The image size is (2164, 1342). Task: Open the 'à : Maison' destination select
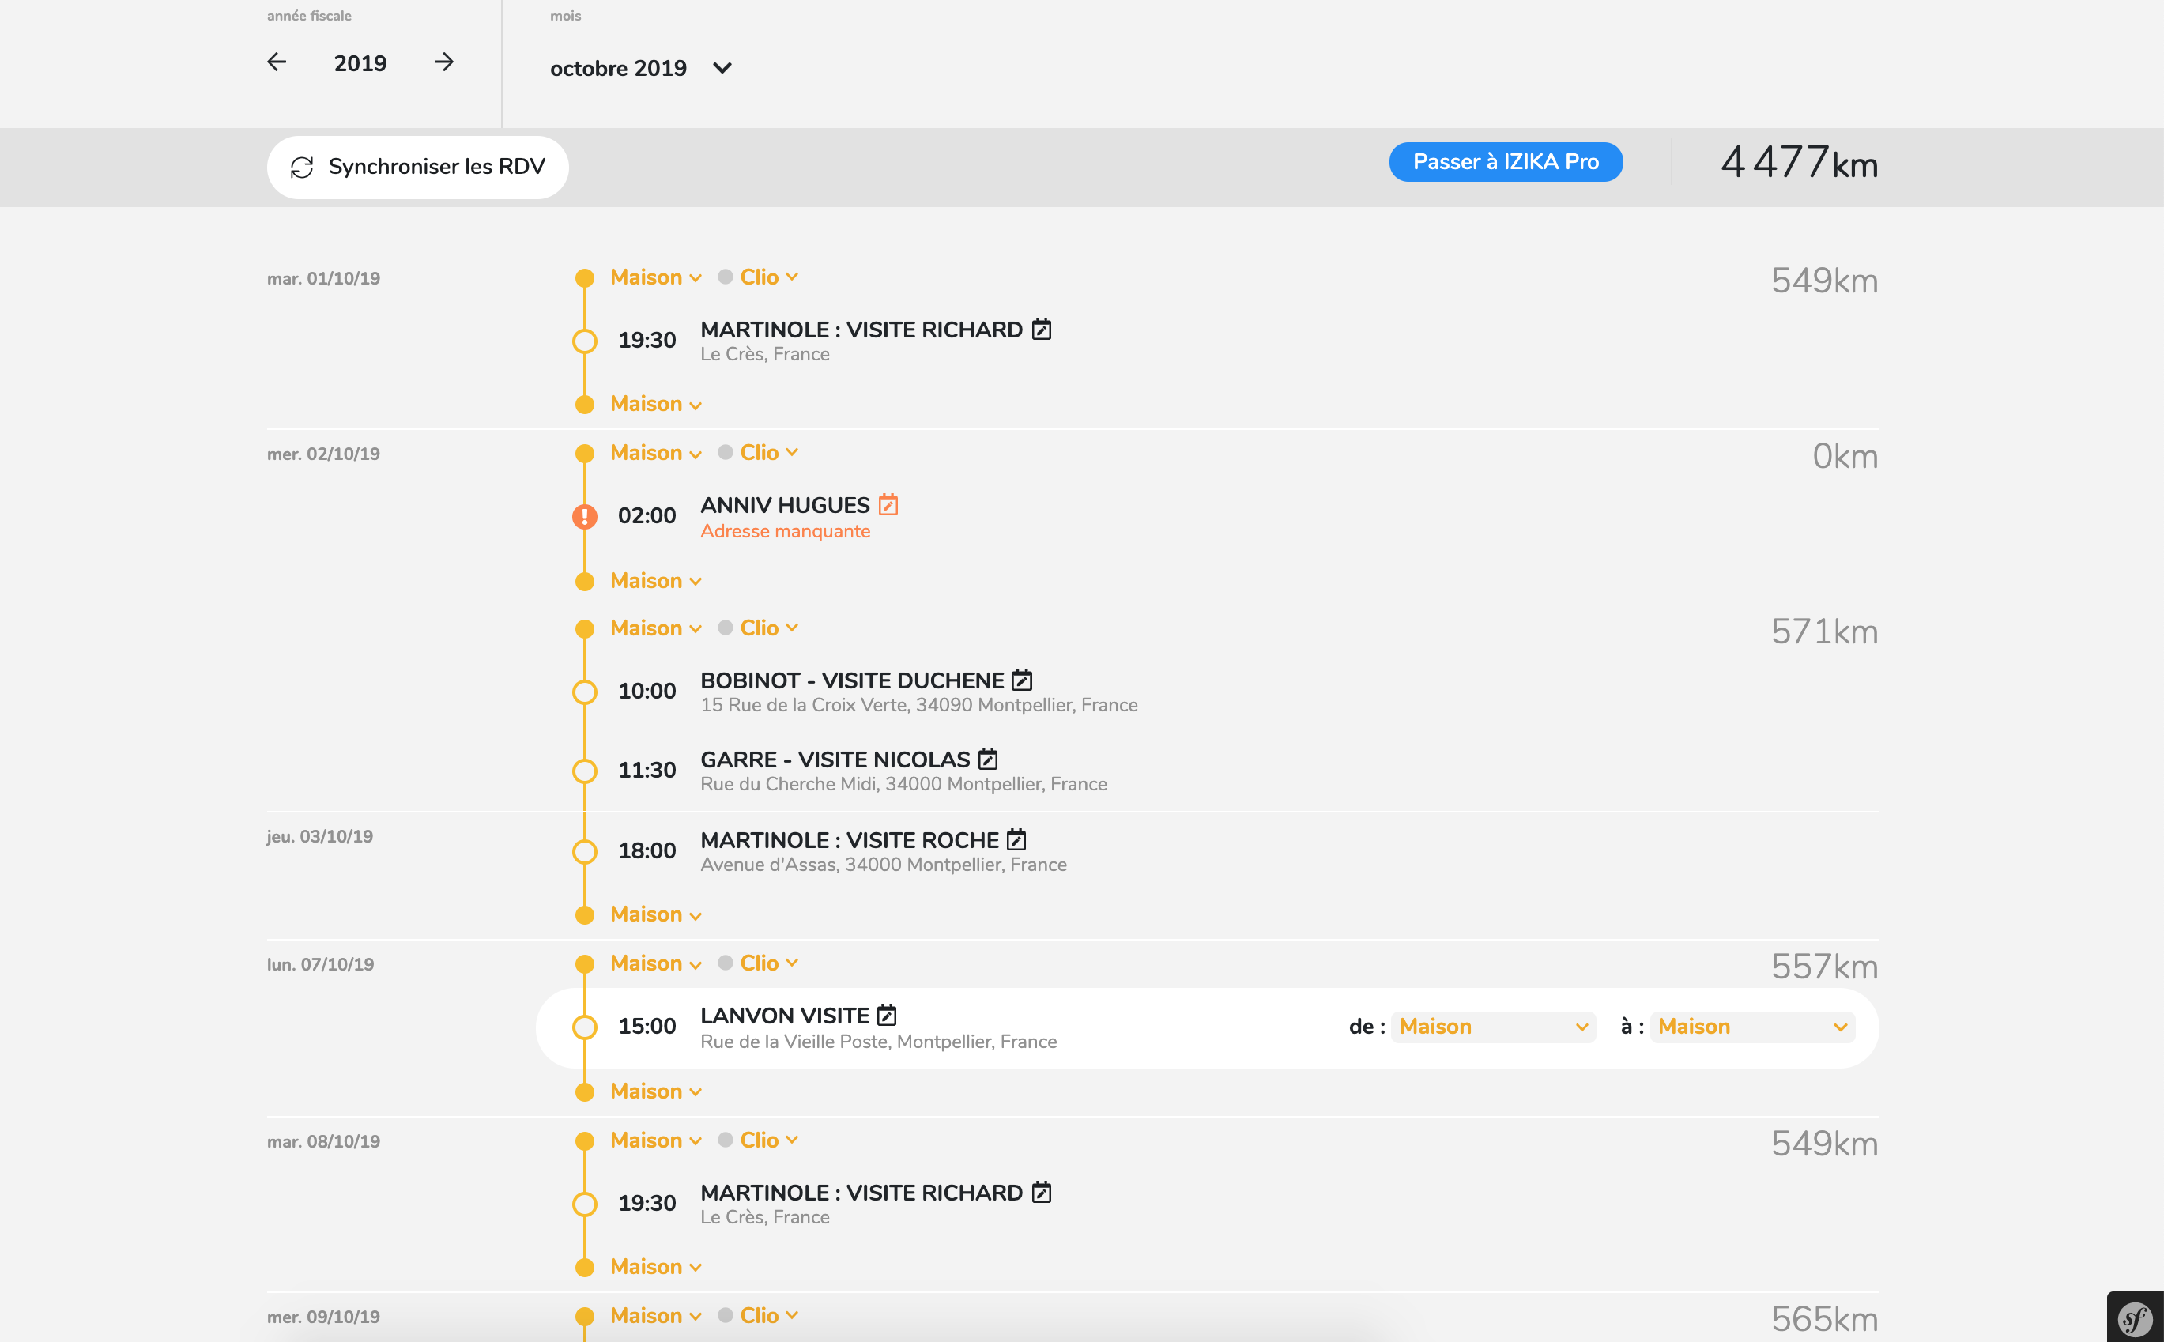(1752, 1027)
